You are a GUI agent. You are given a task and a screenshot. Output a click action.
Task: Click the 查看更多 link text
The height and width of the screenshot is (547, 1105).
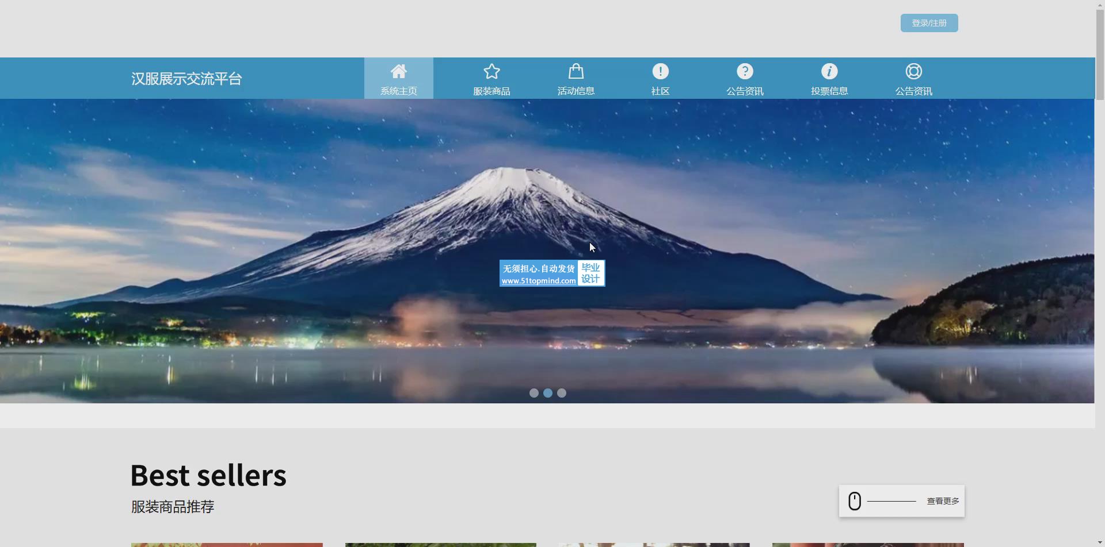pos(943,501)
